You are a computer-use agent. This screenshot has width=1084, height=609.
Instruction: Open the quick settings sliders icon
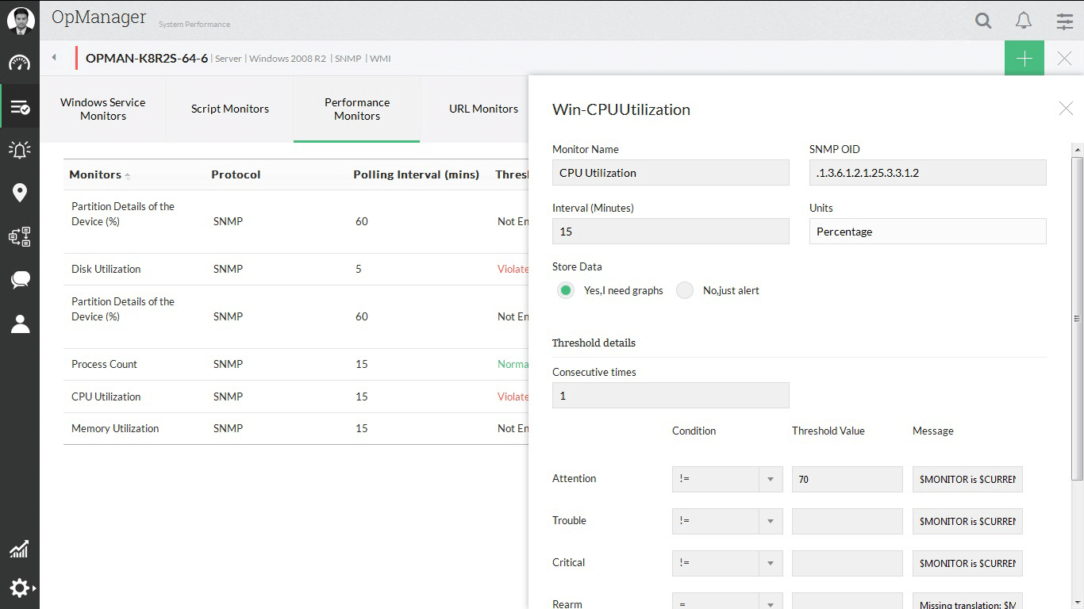[1065, 21]
